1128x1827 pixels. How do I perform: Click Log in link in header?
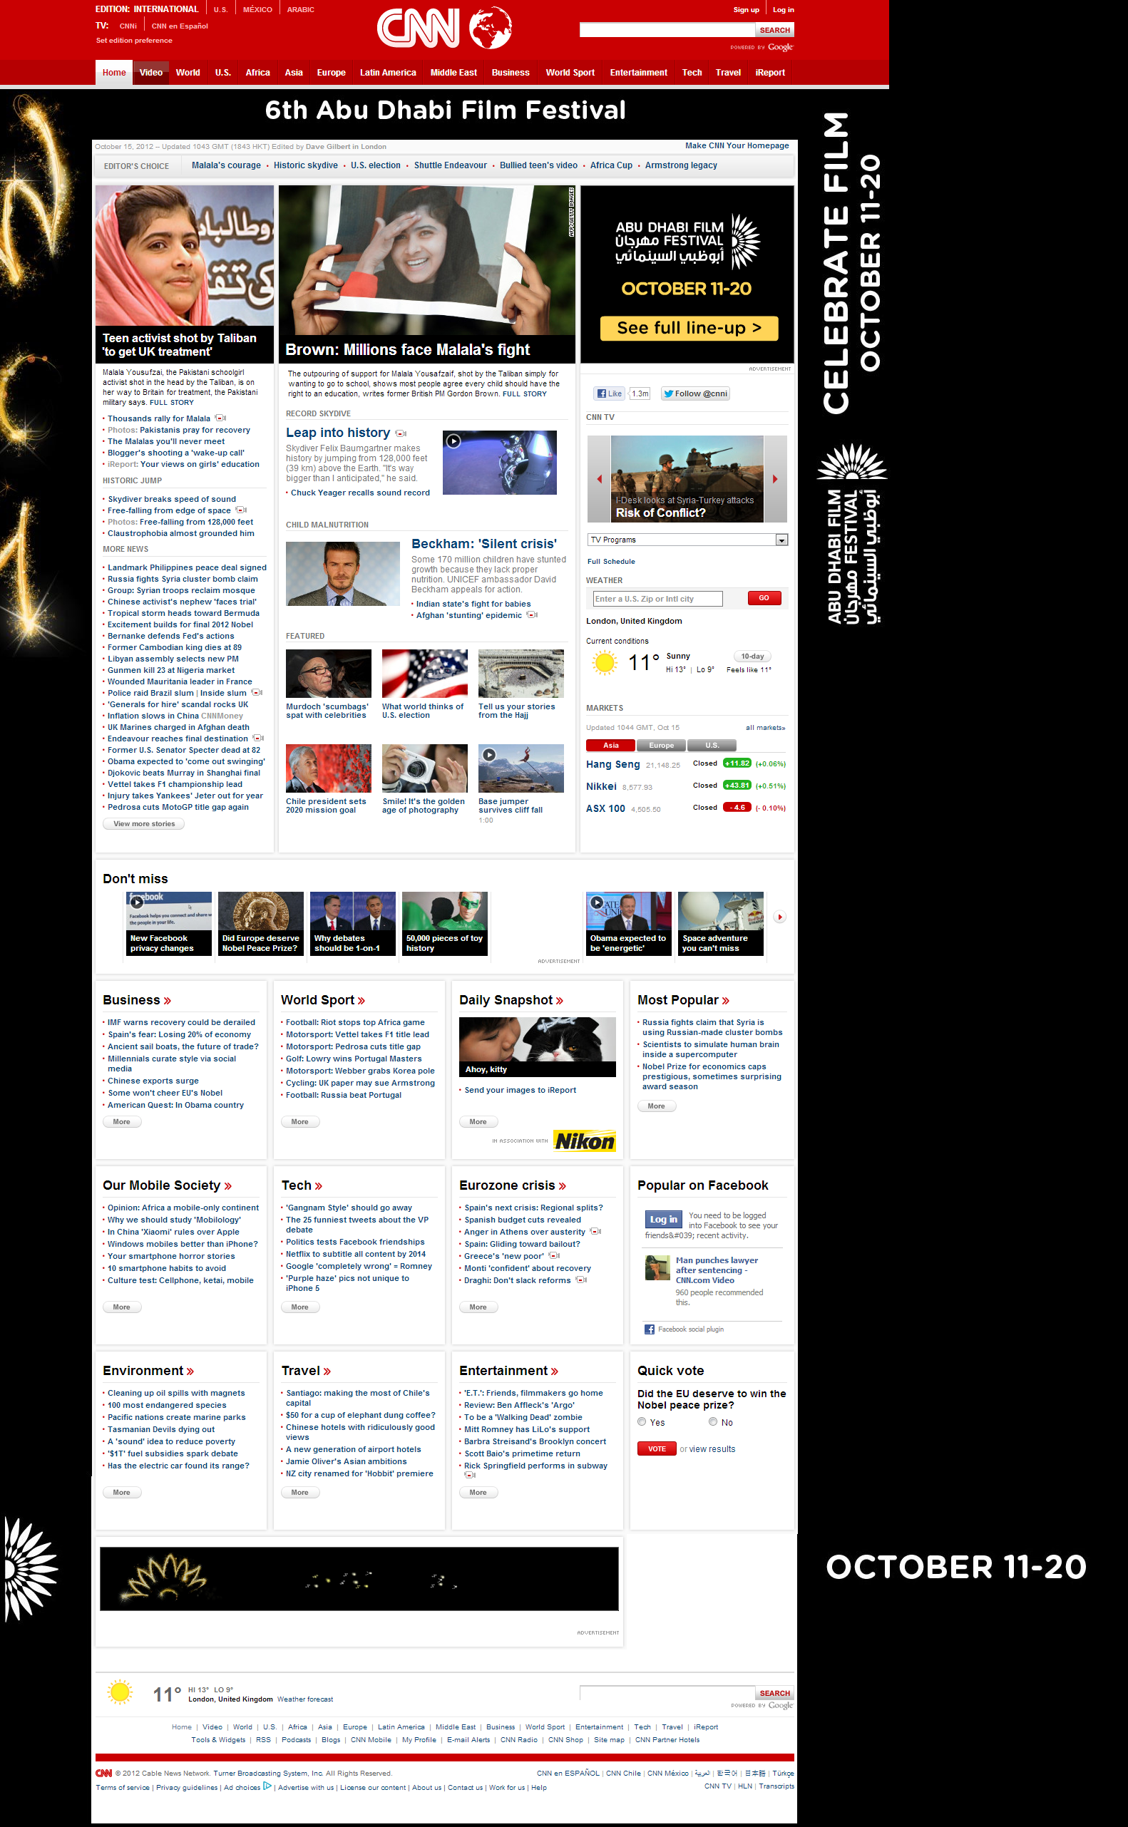(x=784, y=10)
